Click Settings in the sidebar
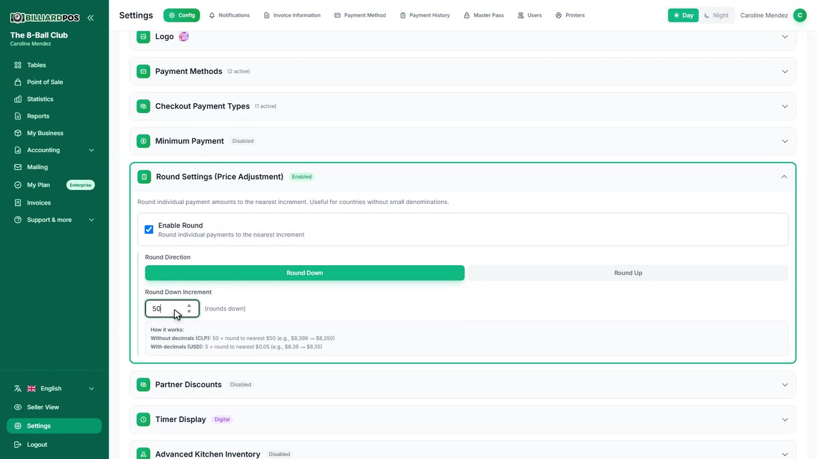Screen dimensions: 817x459 tap(54, 426)
